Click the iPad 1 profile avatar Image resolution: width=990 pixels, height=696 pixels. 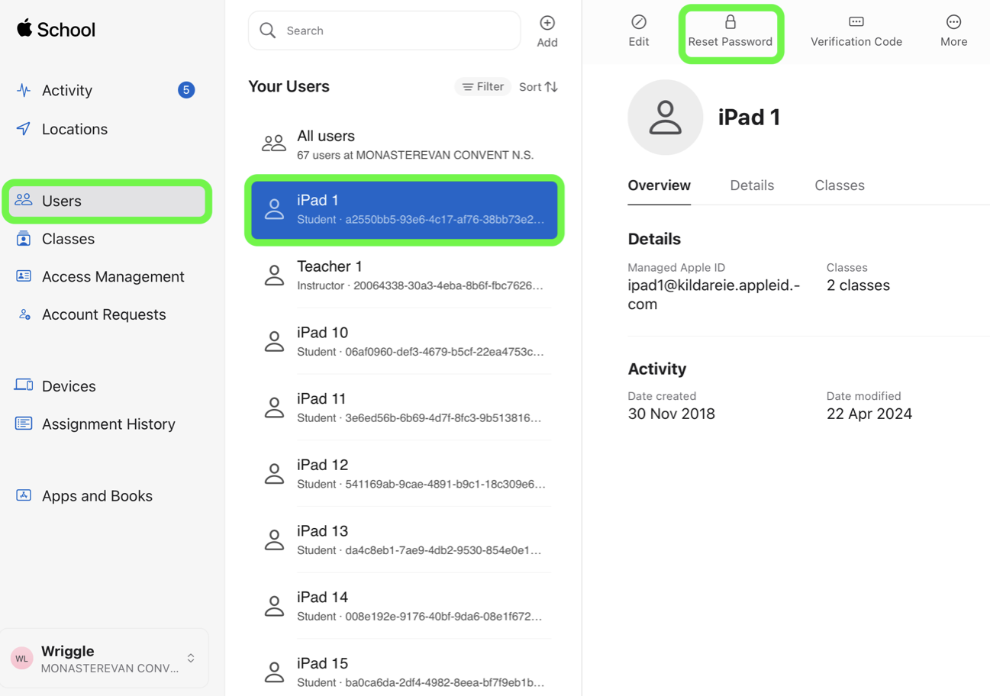click(x=665, y=118)
